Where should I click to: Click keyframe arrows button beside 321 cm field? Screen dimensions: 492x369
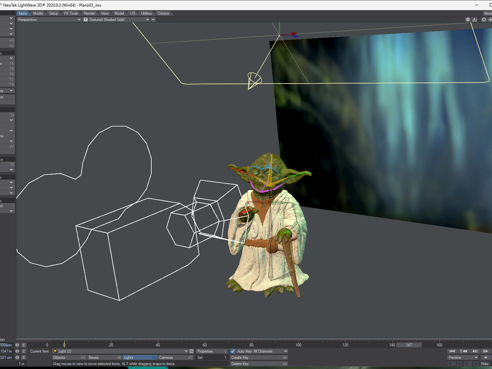pos(17,357)
